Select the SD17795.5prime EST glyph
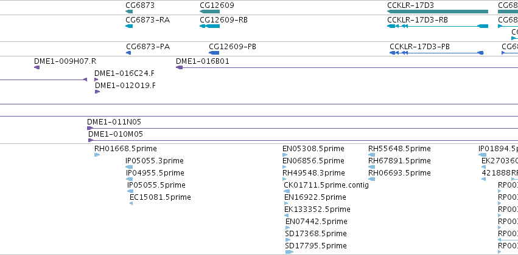This screenshot has width=518, height=255. point(289,252)
